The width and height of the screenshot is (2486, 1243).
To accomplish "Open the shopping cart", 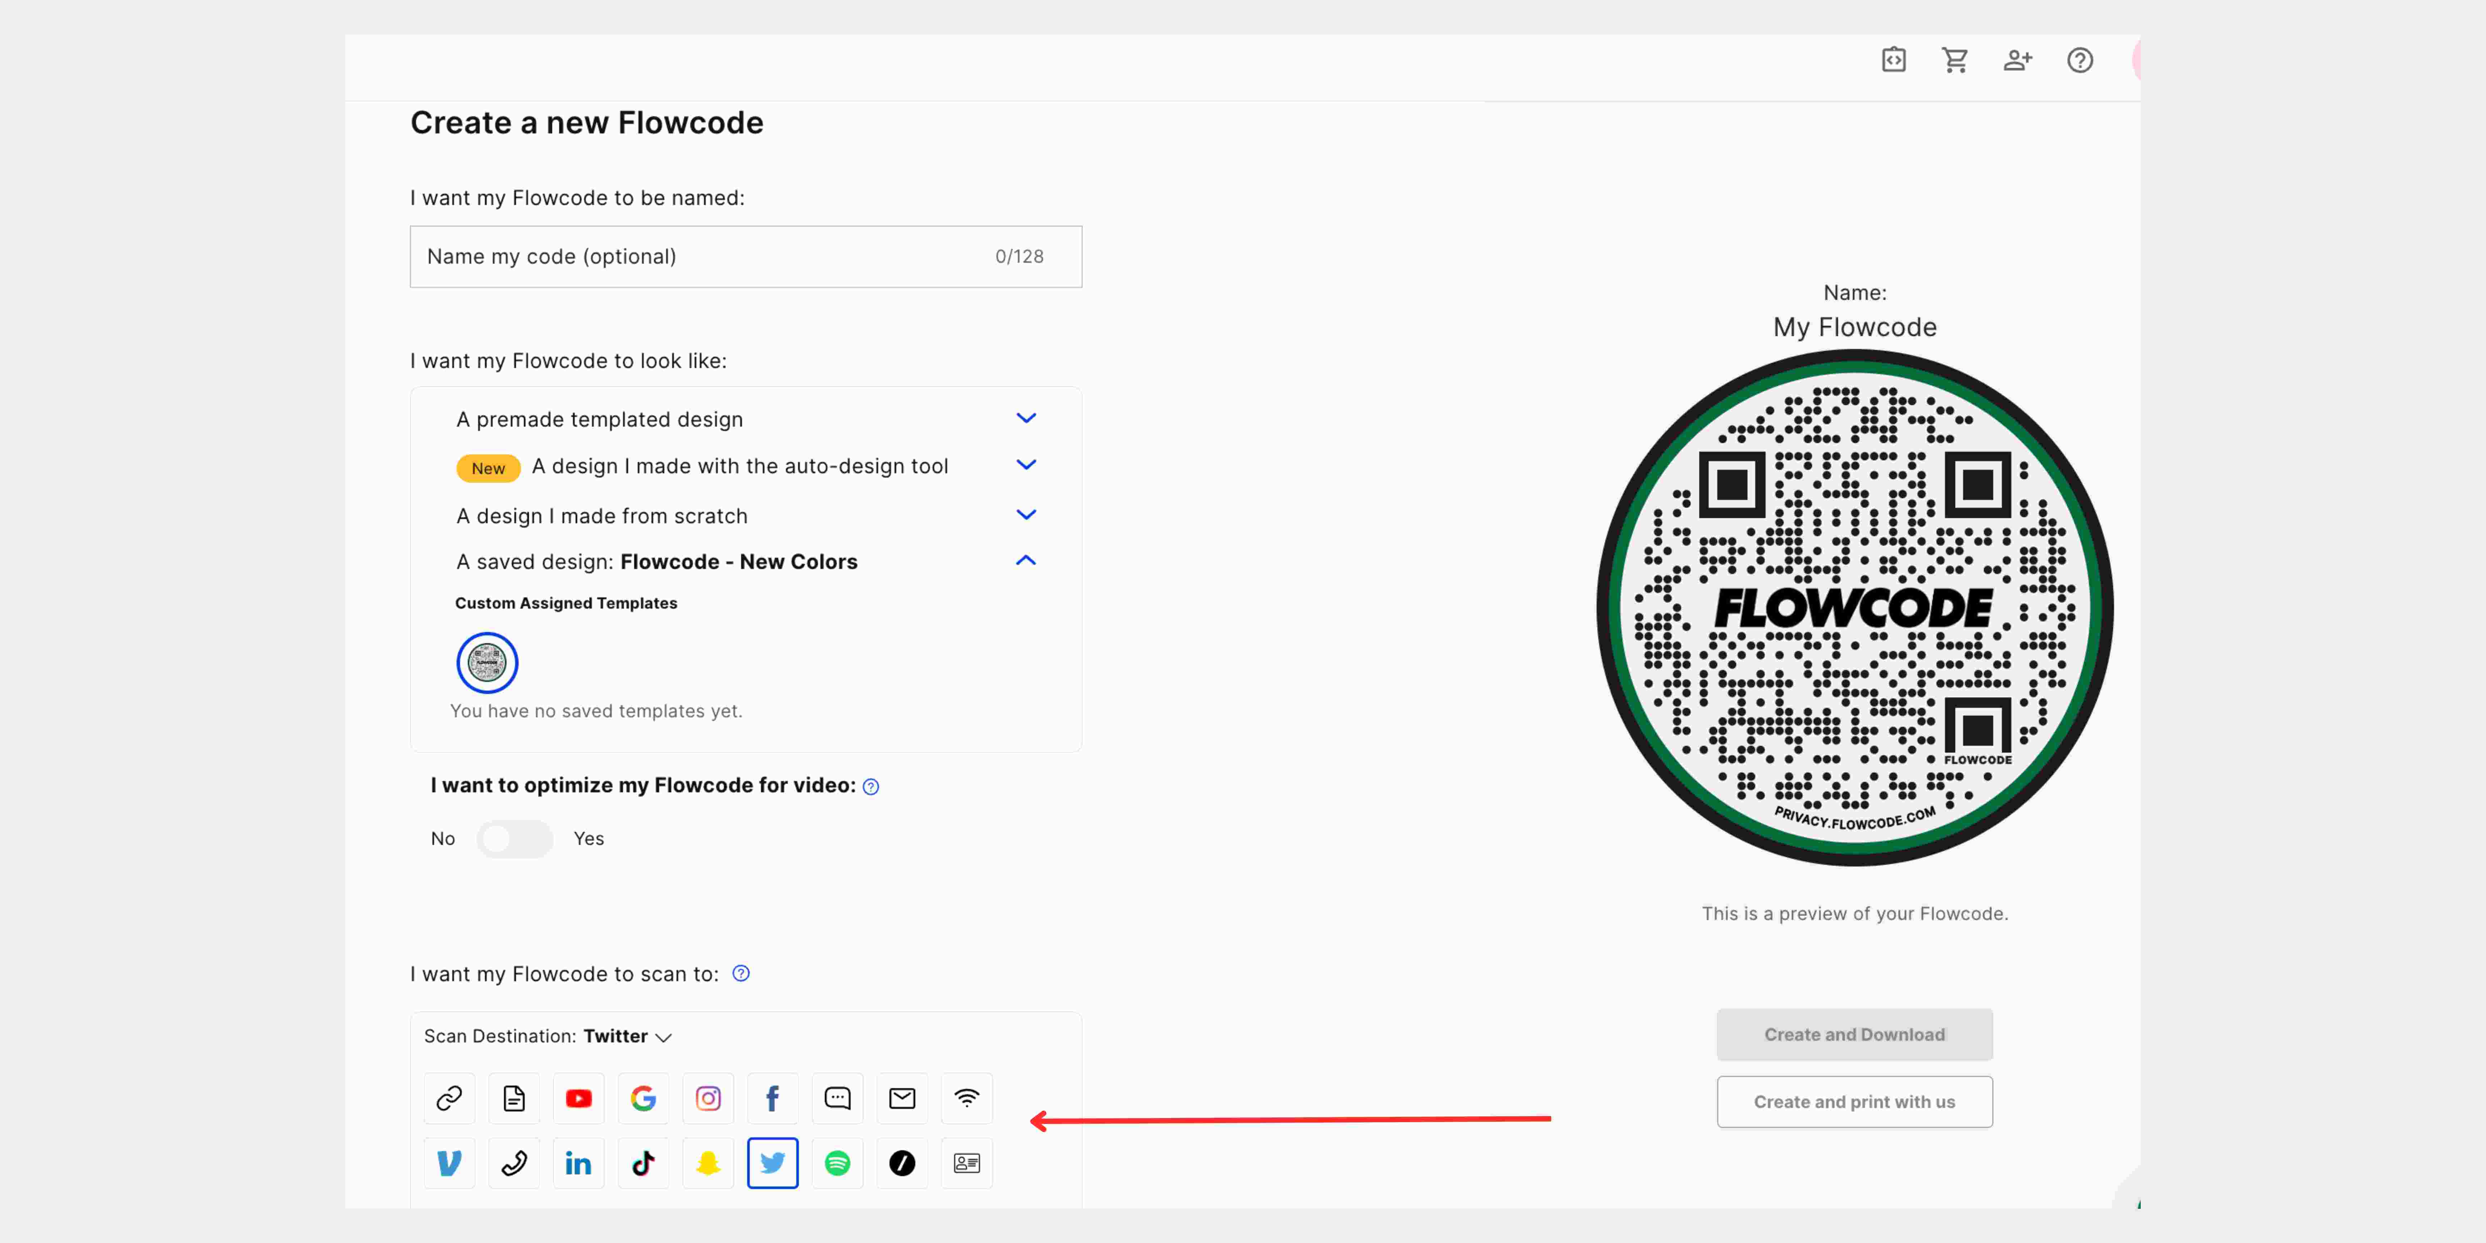I will (1954, 60).
